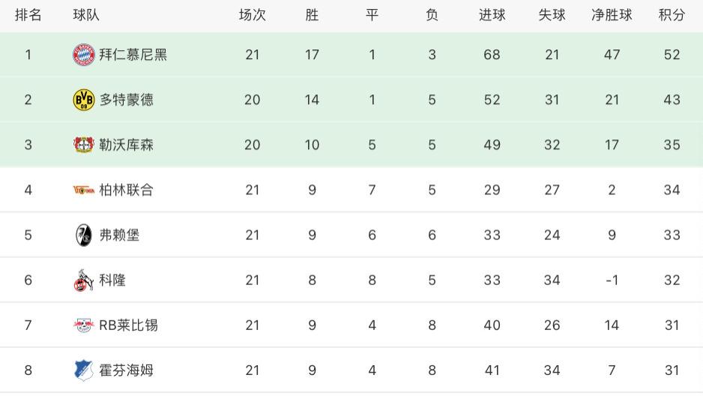Open team page for 拜仁慕尼黑

pyautogui.click(x=133, y=55)
